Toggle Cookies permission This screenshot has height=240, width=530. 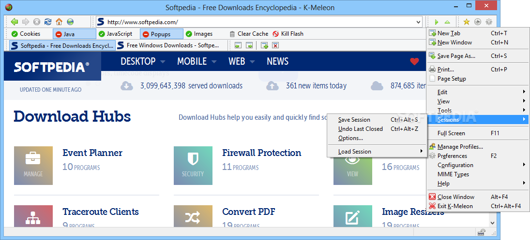26,34
